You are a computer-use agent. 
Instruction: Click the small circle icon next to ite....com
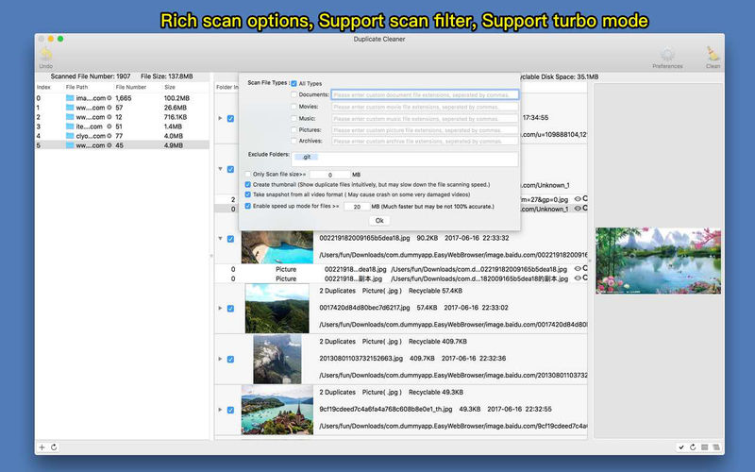click(x=109, y=126)
